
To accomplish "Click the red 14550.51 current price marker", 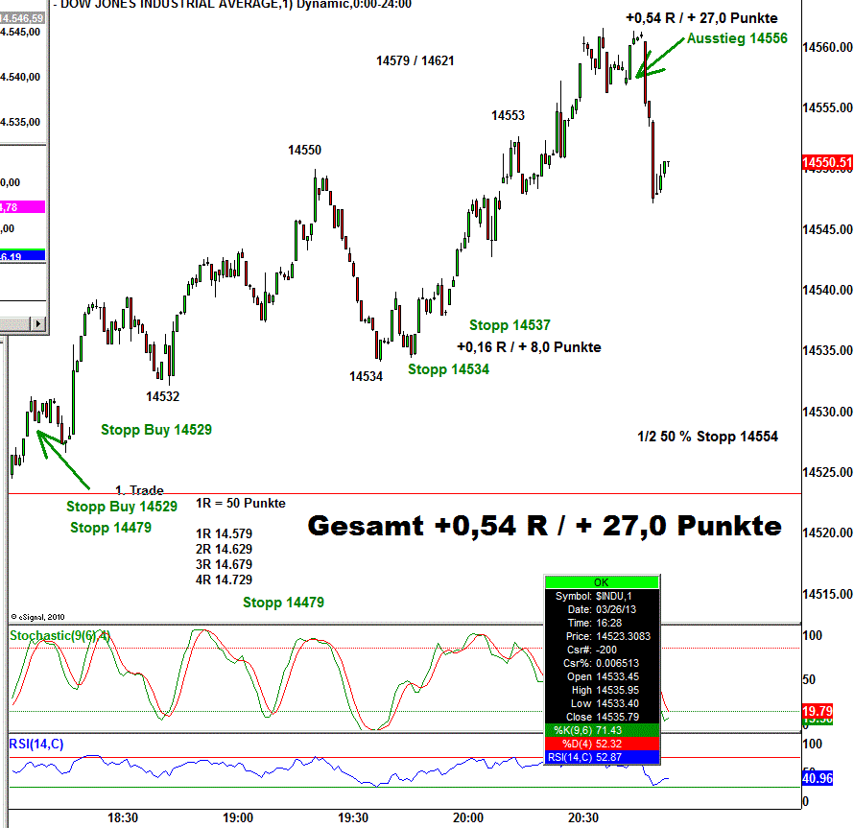I will tap(825, 163).
